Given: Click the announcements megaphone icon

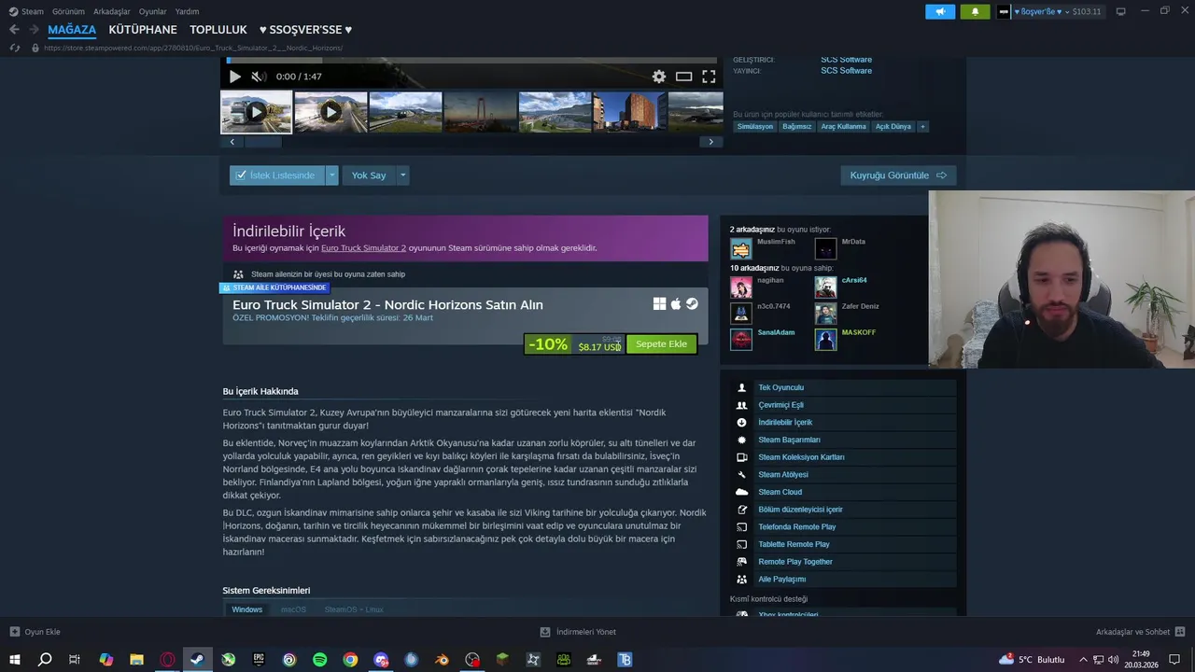Looking at the screenshot, I should coord(940,11).
